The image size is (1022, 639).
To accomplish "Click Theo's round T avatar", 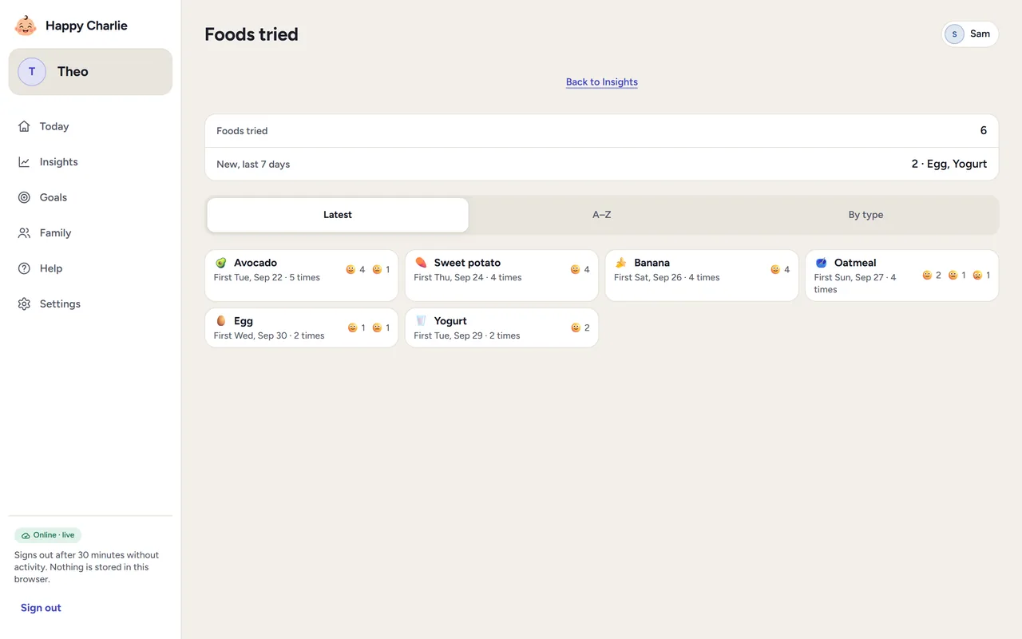I will 32,72.
